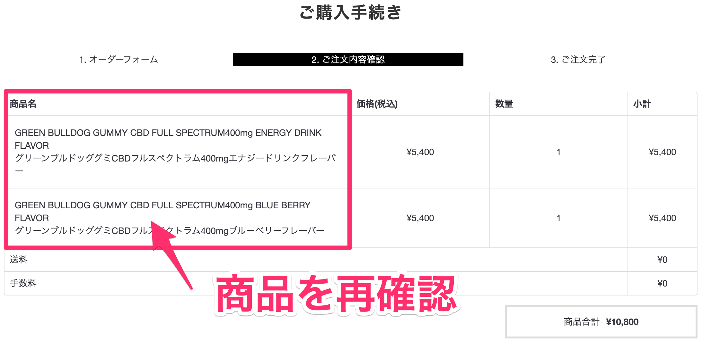
Task: Click the pink 商品を再確認 annotation text
Action: point(338,295)
